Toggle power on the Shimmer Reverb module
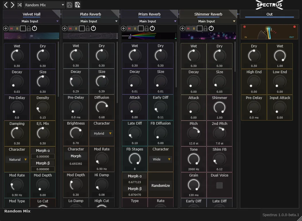The width and height of the screenshot is (302, 221). click(211, 28)
